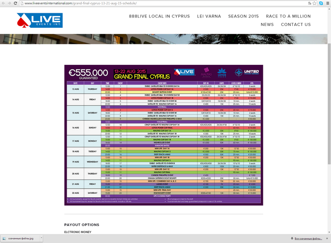The width and height of the screenshot is (331, 243).
Task: Click the Lotos Poker logo in the schedule
Action: [222, 73]
